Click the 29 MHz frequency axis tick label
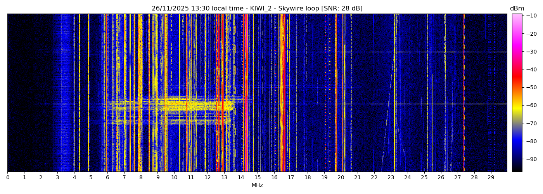 click(x=491, y=178)
